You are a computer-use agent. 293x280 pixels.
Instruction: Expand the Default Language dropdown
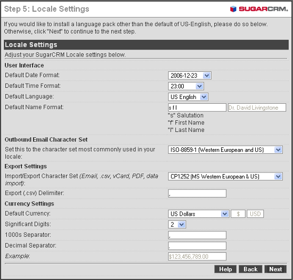(188, 97)
